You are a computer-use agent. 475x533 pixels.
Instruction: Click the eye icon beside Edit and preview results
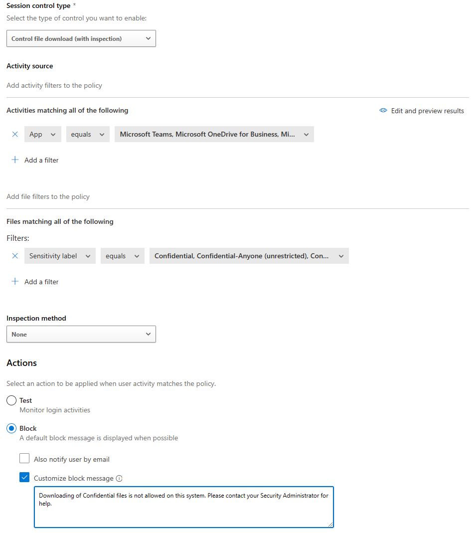point(383,111)
